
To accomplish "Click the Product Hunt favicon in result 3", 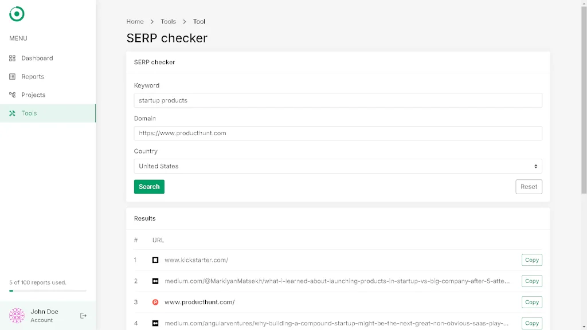I will tap(155, 302).
